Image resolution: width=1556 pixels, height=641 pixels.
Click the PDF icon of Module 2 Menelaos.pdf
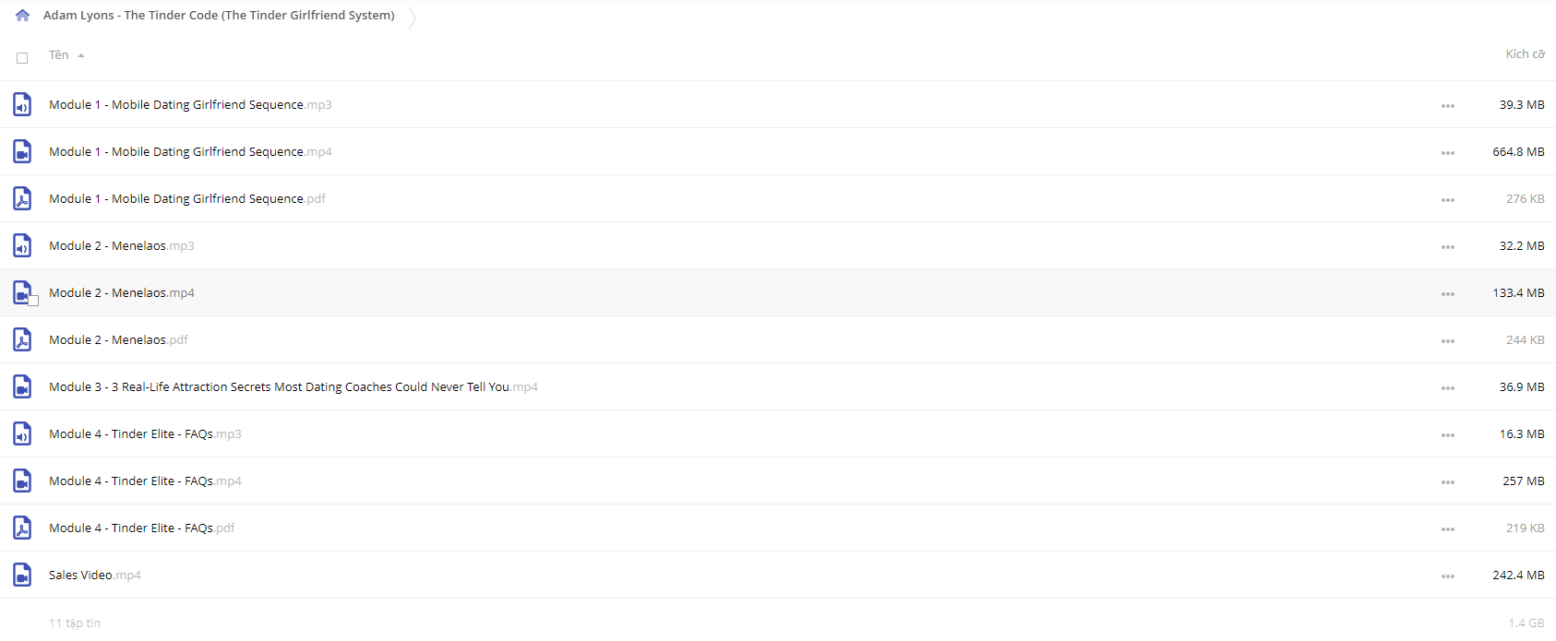22,339
